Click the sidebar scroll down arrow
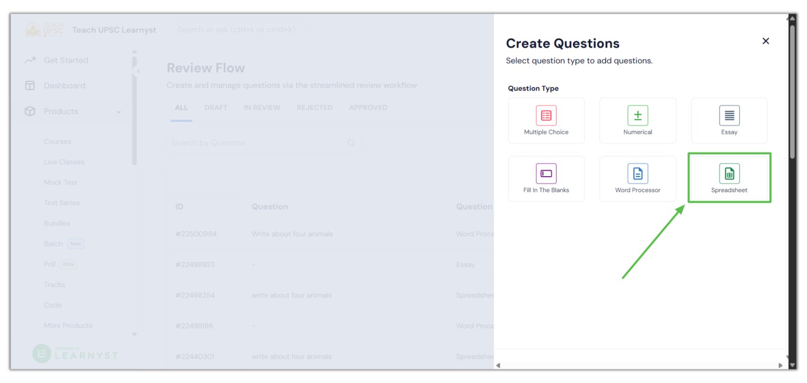The image size is (807, 383). [134, 334]
